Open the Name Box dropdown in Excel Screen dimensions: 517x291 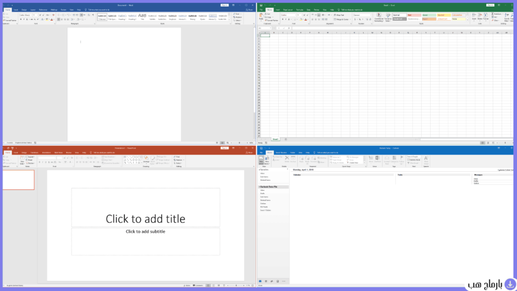click(x=271, y=28)
